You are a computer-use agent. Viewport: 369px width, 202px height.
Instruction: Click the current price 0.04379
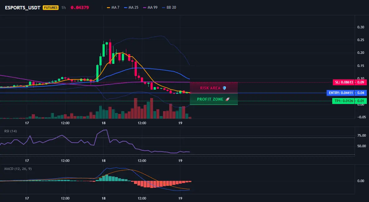(x=80, y=7)
